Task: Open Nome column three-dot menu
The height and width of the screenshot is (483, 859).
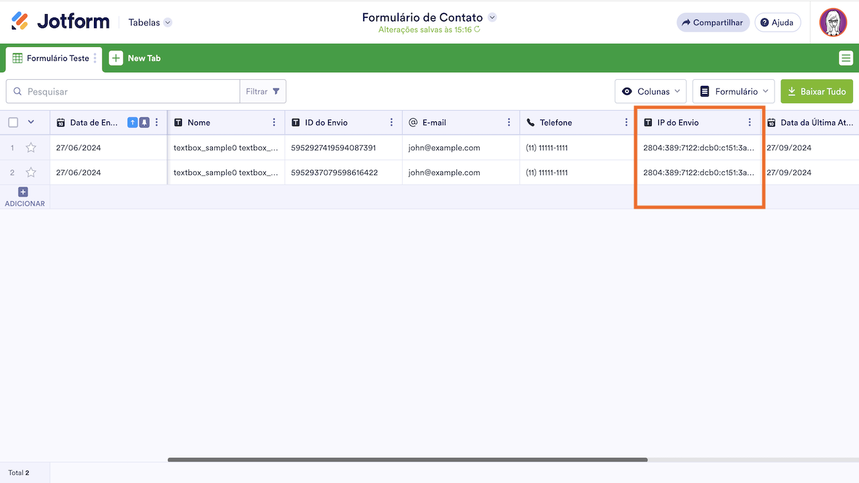Action: point(274,122)
